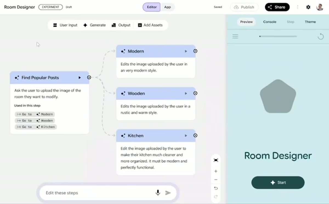The width and height of the screenshot is (329, 204).
Task: Click the 'Go to Kitchen' chip
Action: pyautogui.click(x=36, y=127)
